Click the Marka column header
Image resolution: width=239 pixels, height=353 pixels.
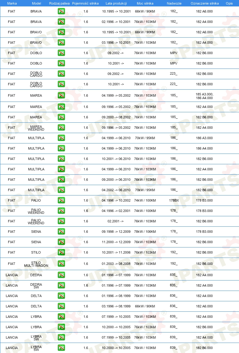12,3
